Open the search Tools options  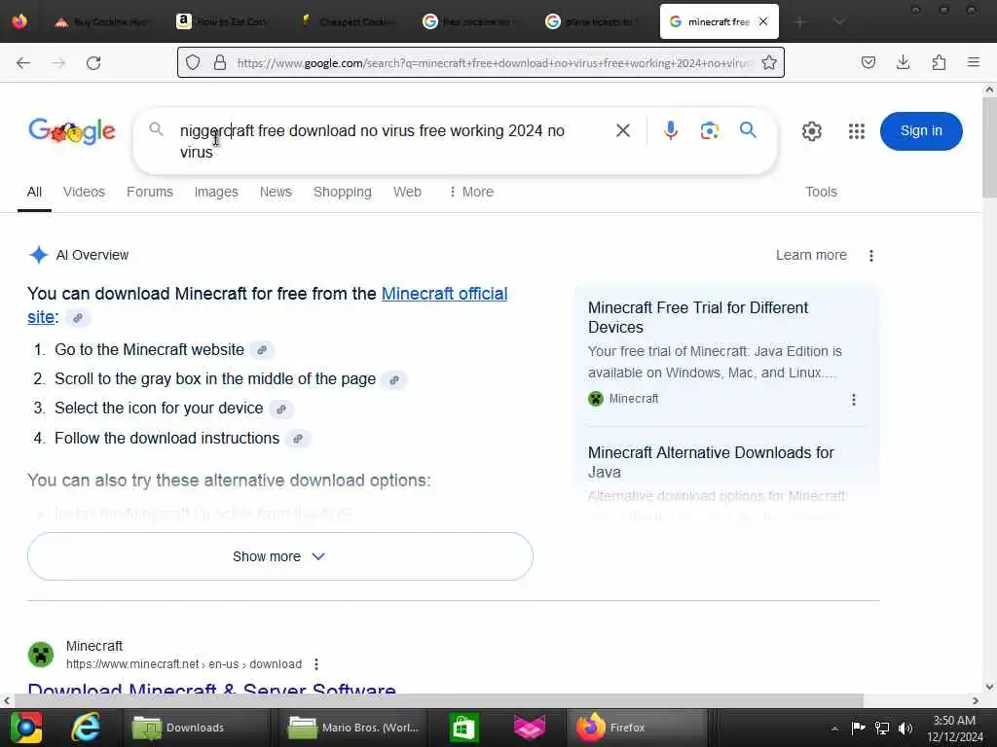[821, 192]
